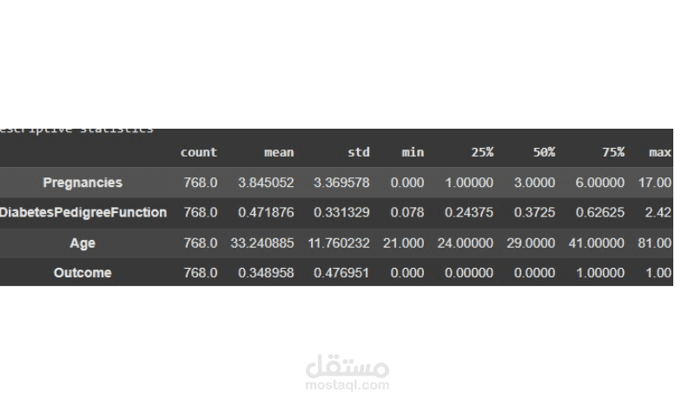The width and height of the screenshot is (695, 400).
Task: Click Outcome std value 0.476951
Action: click(x=341, y=273)
